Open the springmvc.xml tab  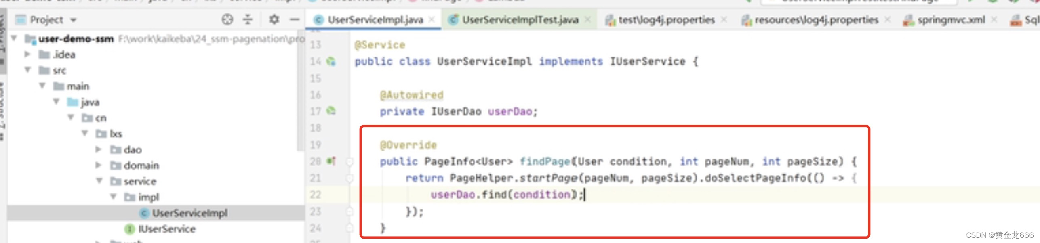point(951,20)
